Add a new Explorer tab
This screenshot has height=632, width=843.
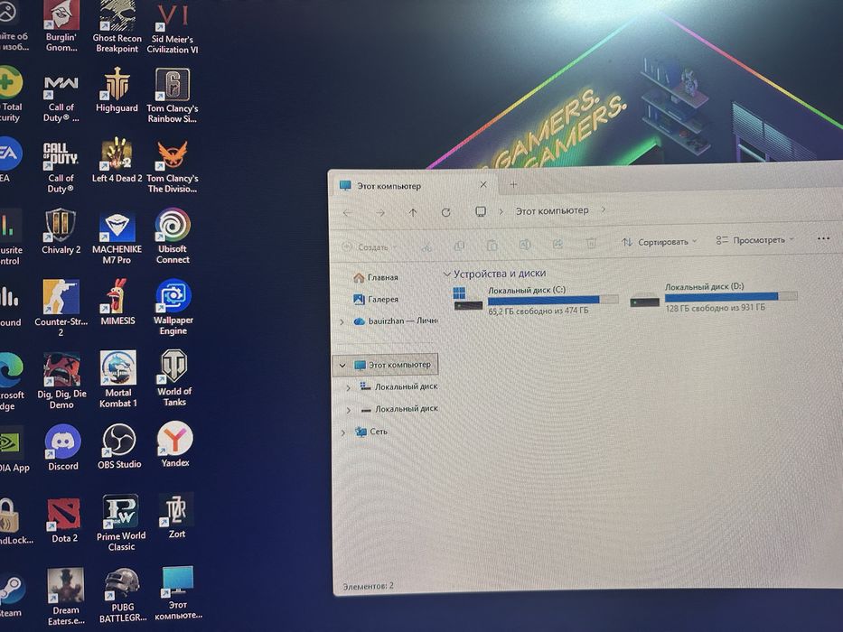(x=513, y=184)
